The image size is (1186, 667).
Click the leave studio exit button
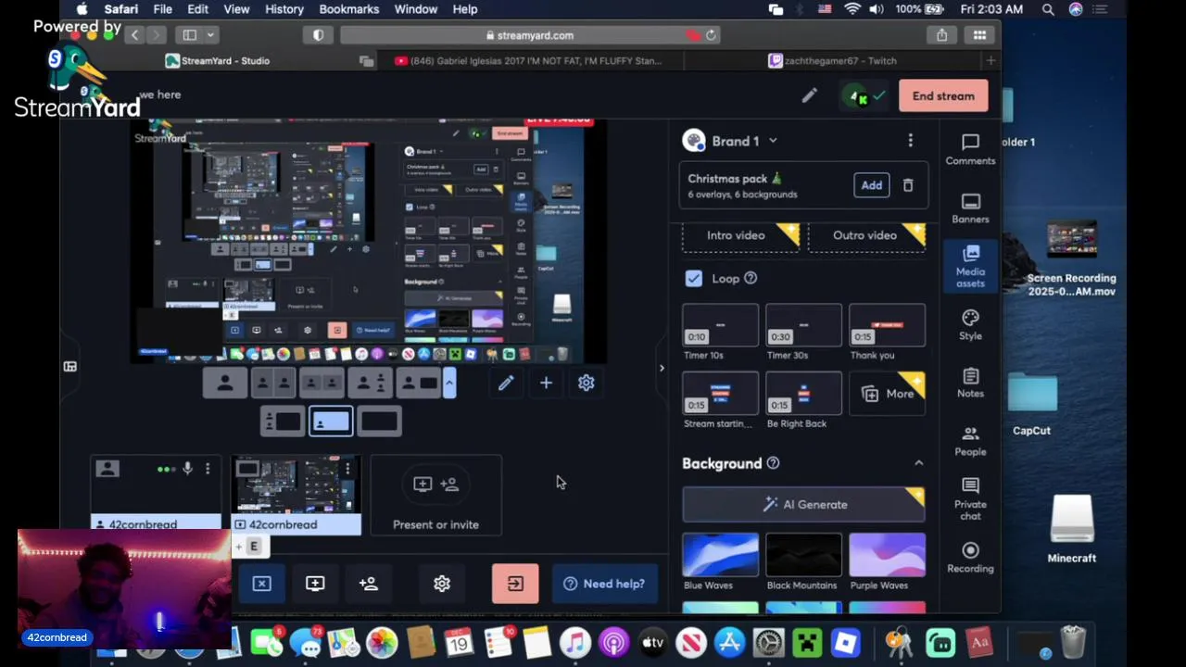[515, 584]
